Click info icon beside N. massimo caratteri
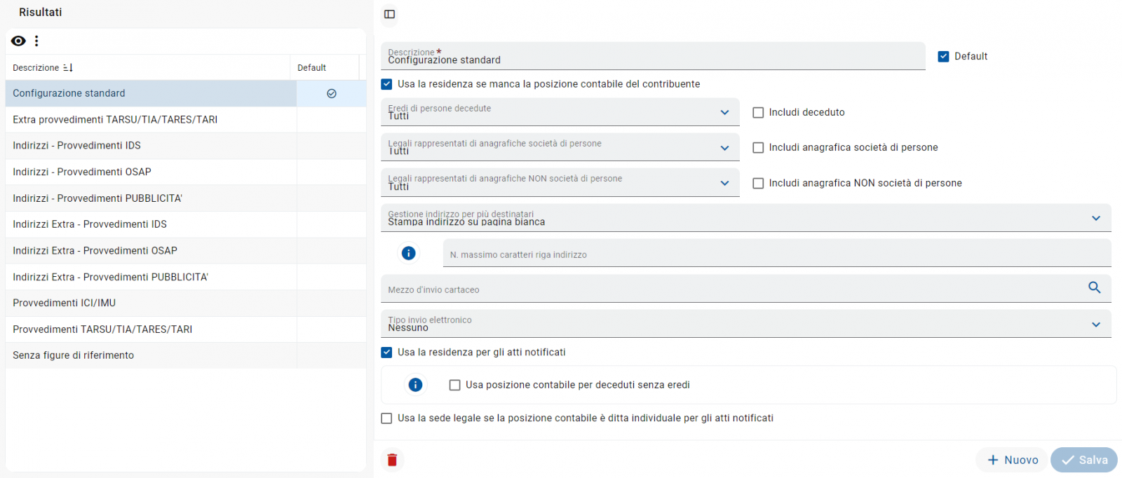Image resolution: width=1122 pixels, height=478 pixels. point(409,253)
